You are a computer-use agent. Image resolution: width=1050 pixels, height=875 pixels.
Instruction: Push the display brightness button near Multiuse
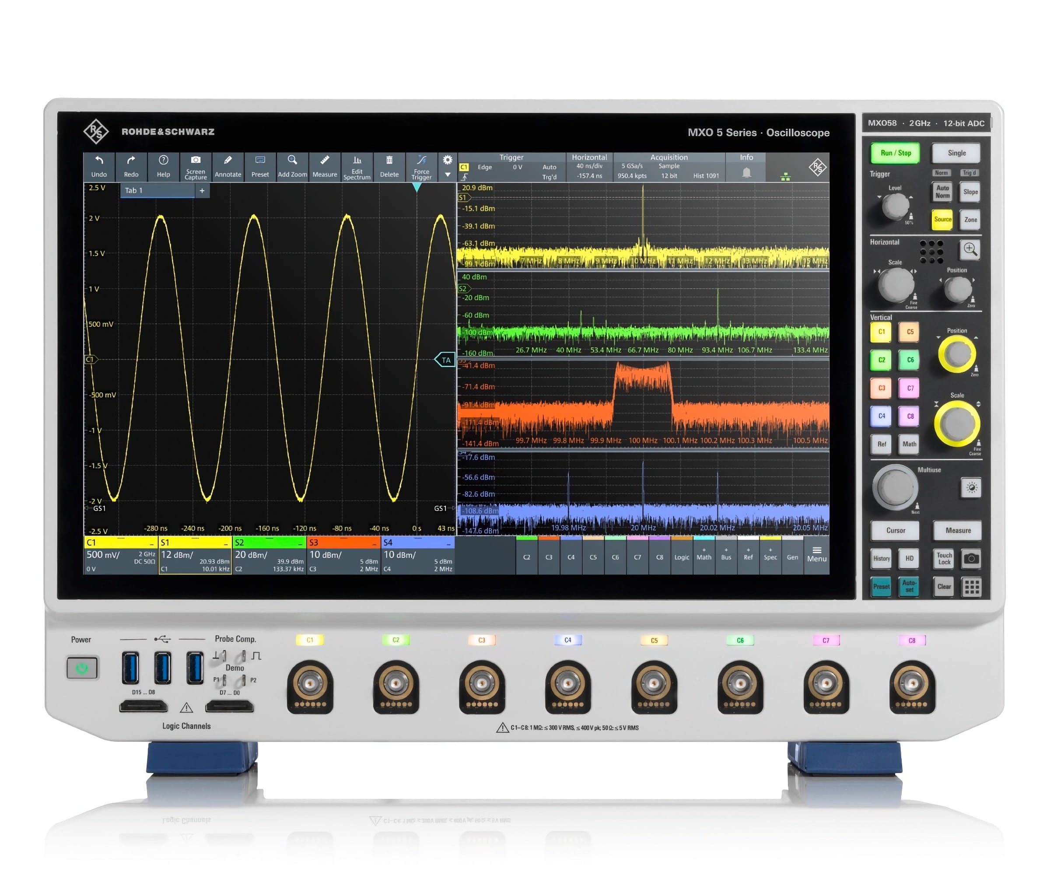971,487
